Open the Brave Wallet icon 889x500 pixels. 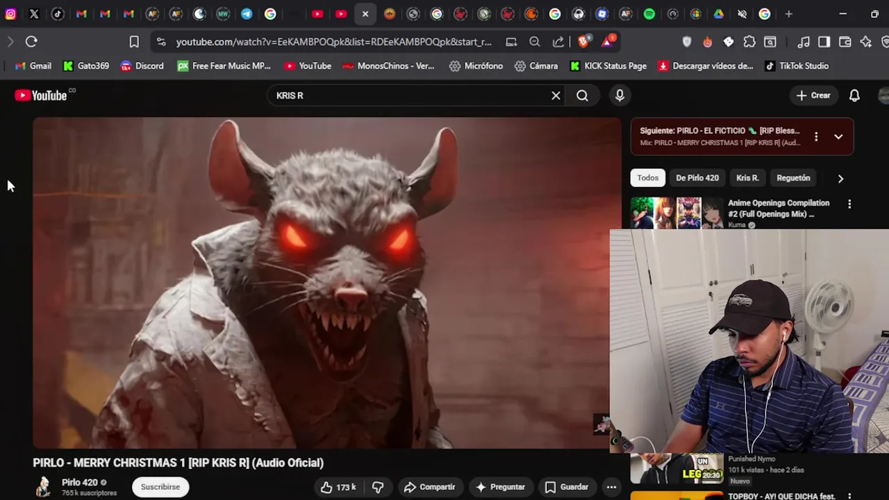[x=845, y=42]
